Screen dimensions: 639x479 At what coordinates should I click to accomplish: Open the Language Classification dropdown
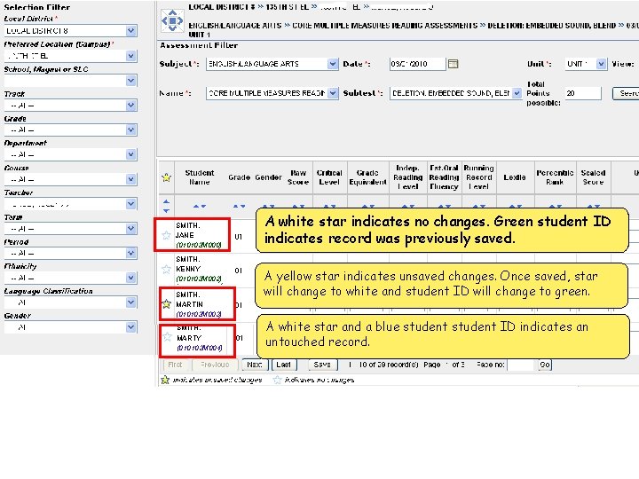point(130,302)
